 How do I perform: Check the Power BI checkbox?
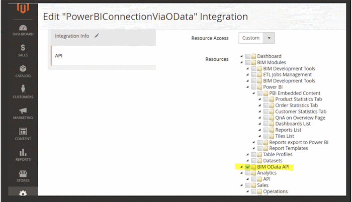pyautogui.click(x=254, y=87)
